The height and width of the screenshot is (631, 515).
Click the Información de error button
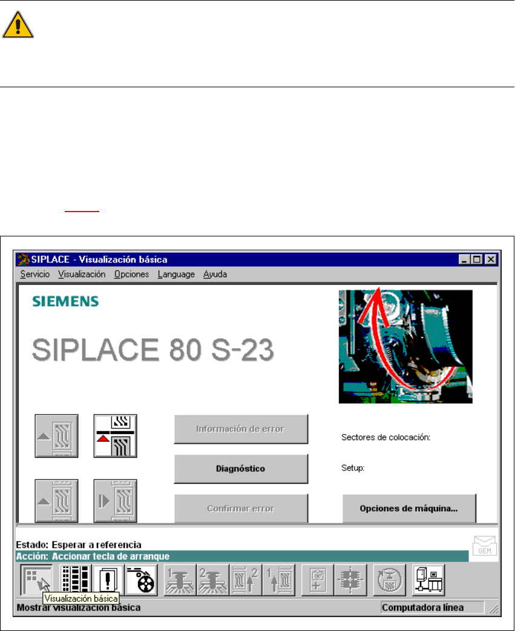(x=241, y=429)
